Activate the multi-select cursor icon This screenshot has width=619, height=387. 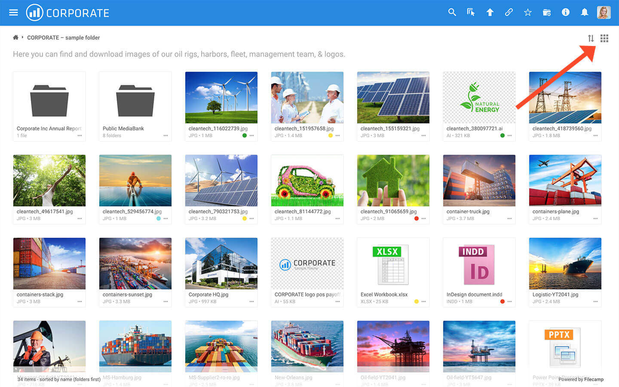(x=471, y=12)
